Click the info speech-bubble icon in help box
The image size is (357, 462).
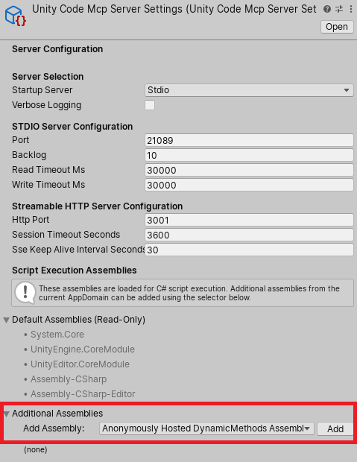tap(25, 293)
